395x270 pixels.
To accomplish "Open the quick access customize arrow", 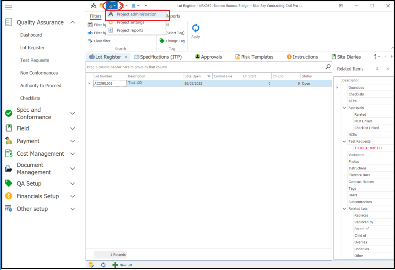I will (146, 5).
